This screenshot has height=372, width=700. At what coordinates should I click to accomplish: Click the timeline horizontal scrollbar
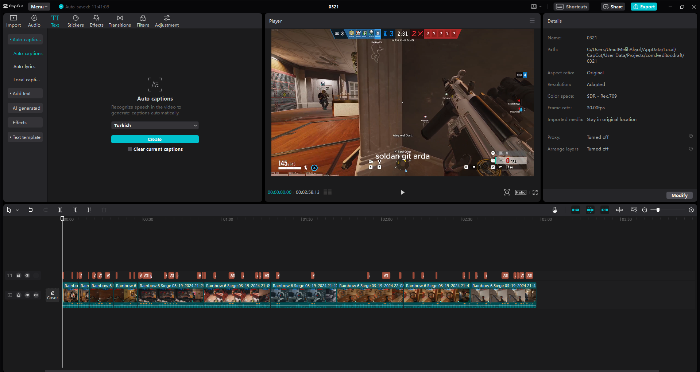click(352, 371)
